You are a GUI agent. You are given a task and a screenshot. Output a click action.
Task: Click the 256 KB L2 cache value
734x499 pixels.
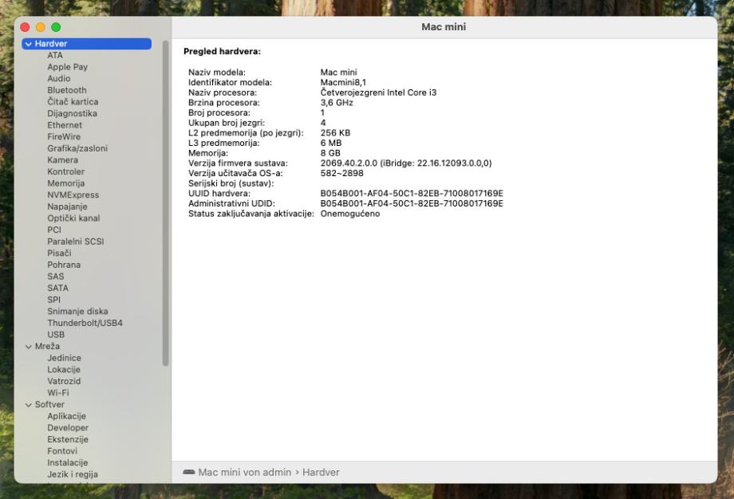335,133
